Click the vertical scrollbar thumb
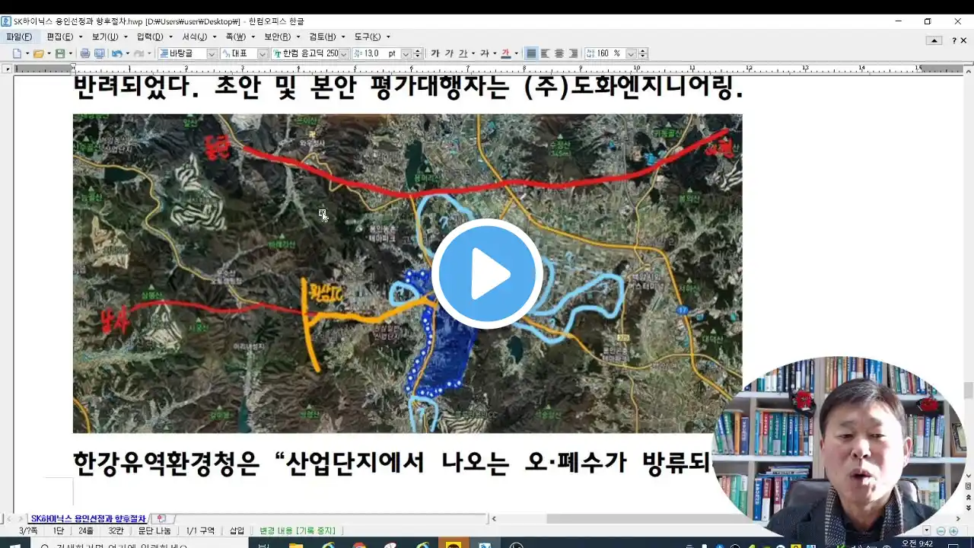Image resolution: width=974 pixels, height=548 pixels. coord(968,390)
